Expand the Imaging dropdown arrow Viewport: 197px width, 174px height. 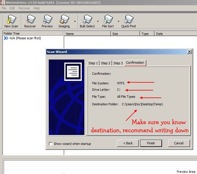[x=75, y=21]
